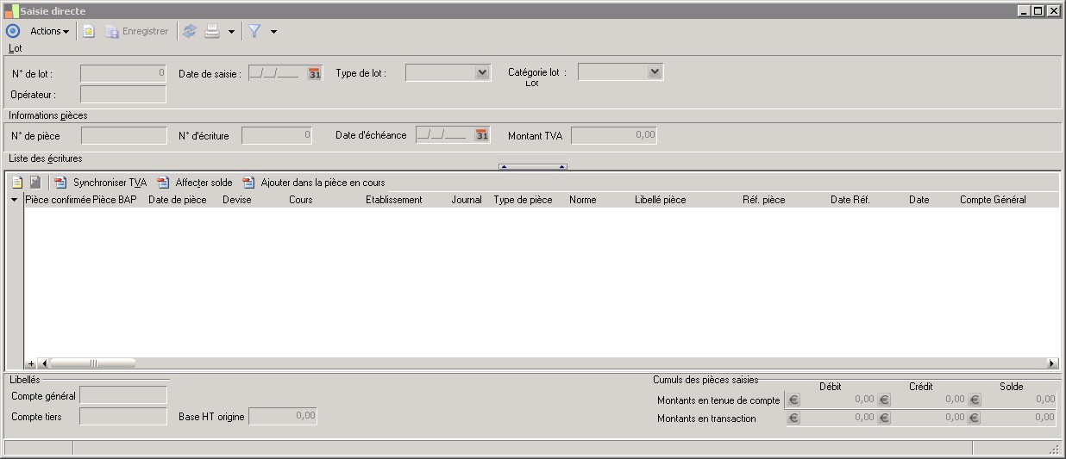Image resolution: width=1066 pixels, height=459 pixels.
Task: Click the Opérateur input field
Action: coord(123,94)
